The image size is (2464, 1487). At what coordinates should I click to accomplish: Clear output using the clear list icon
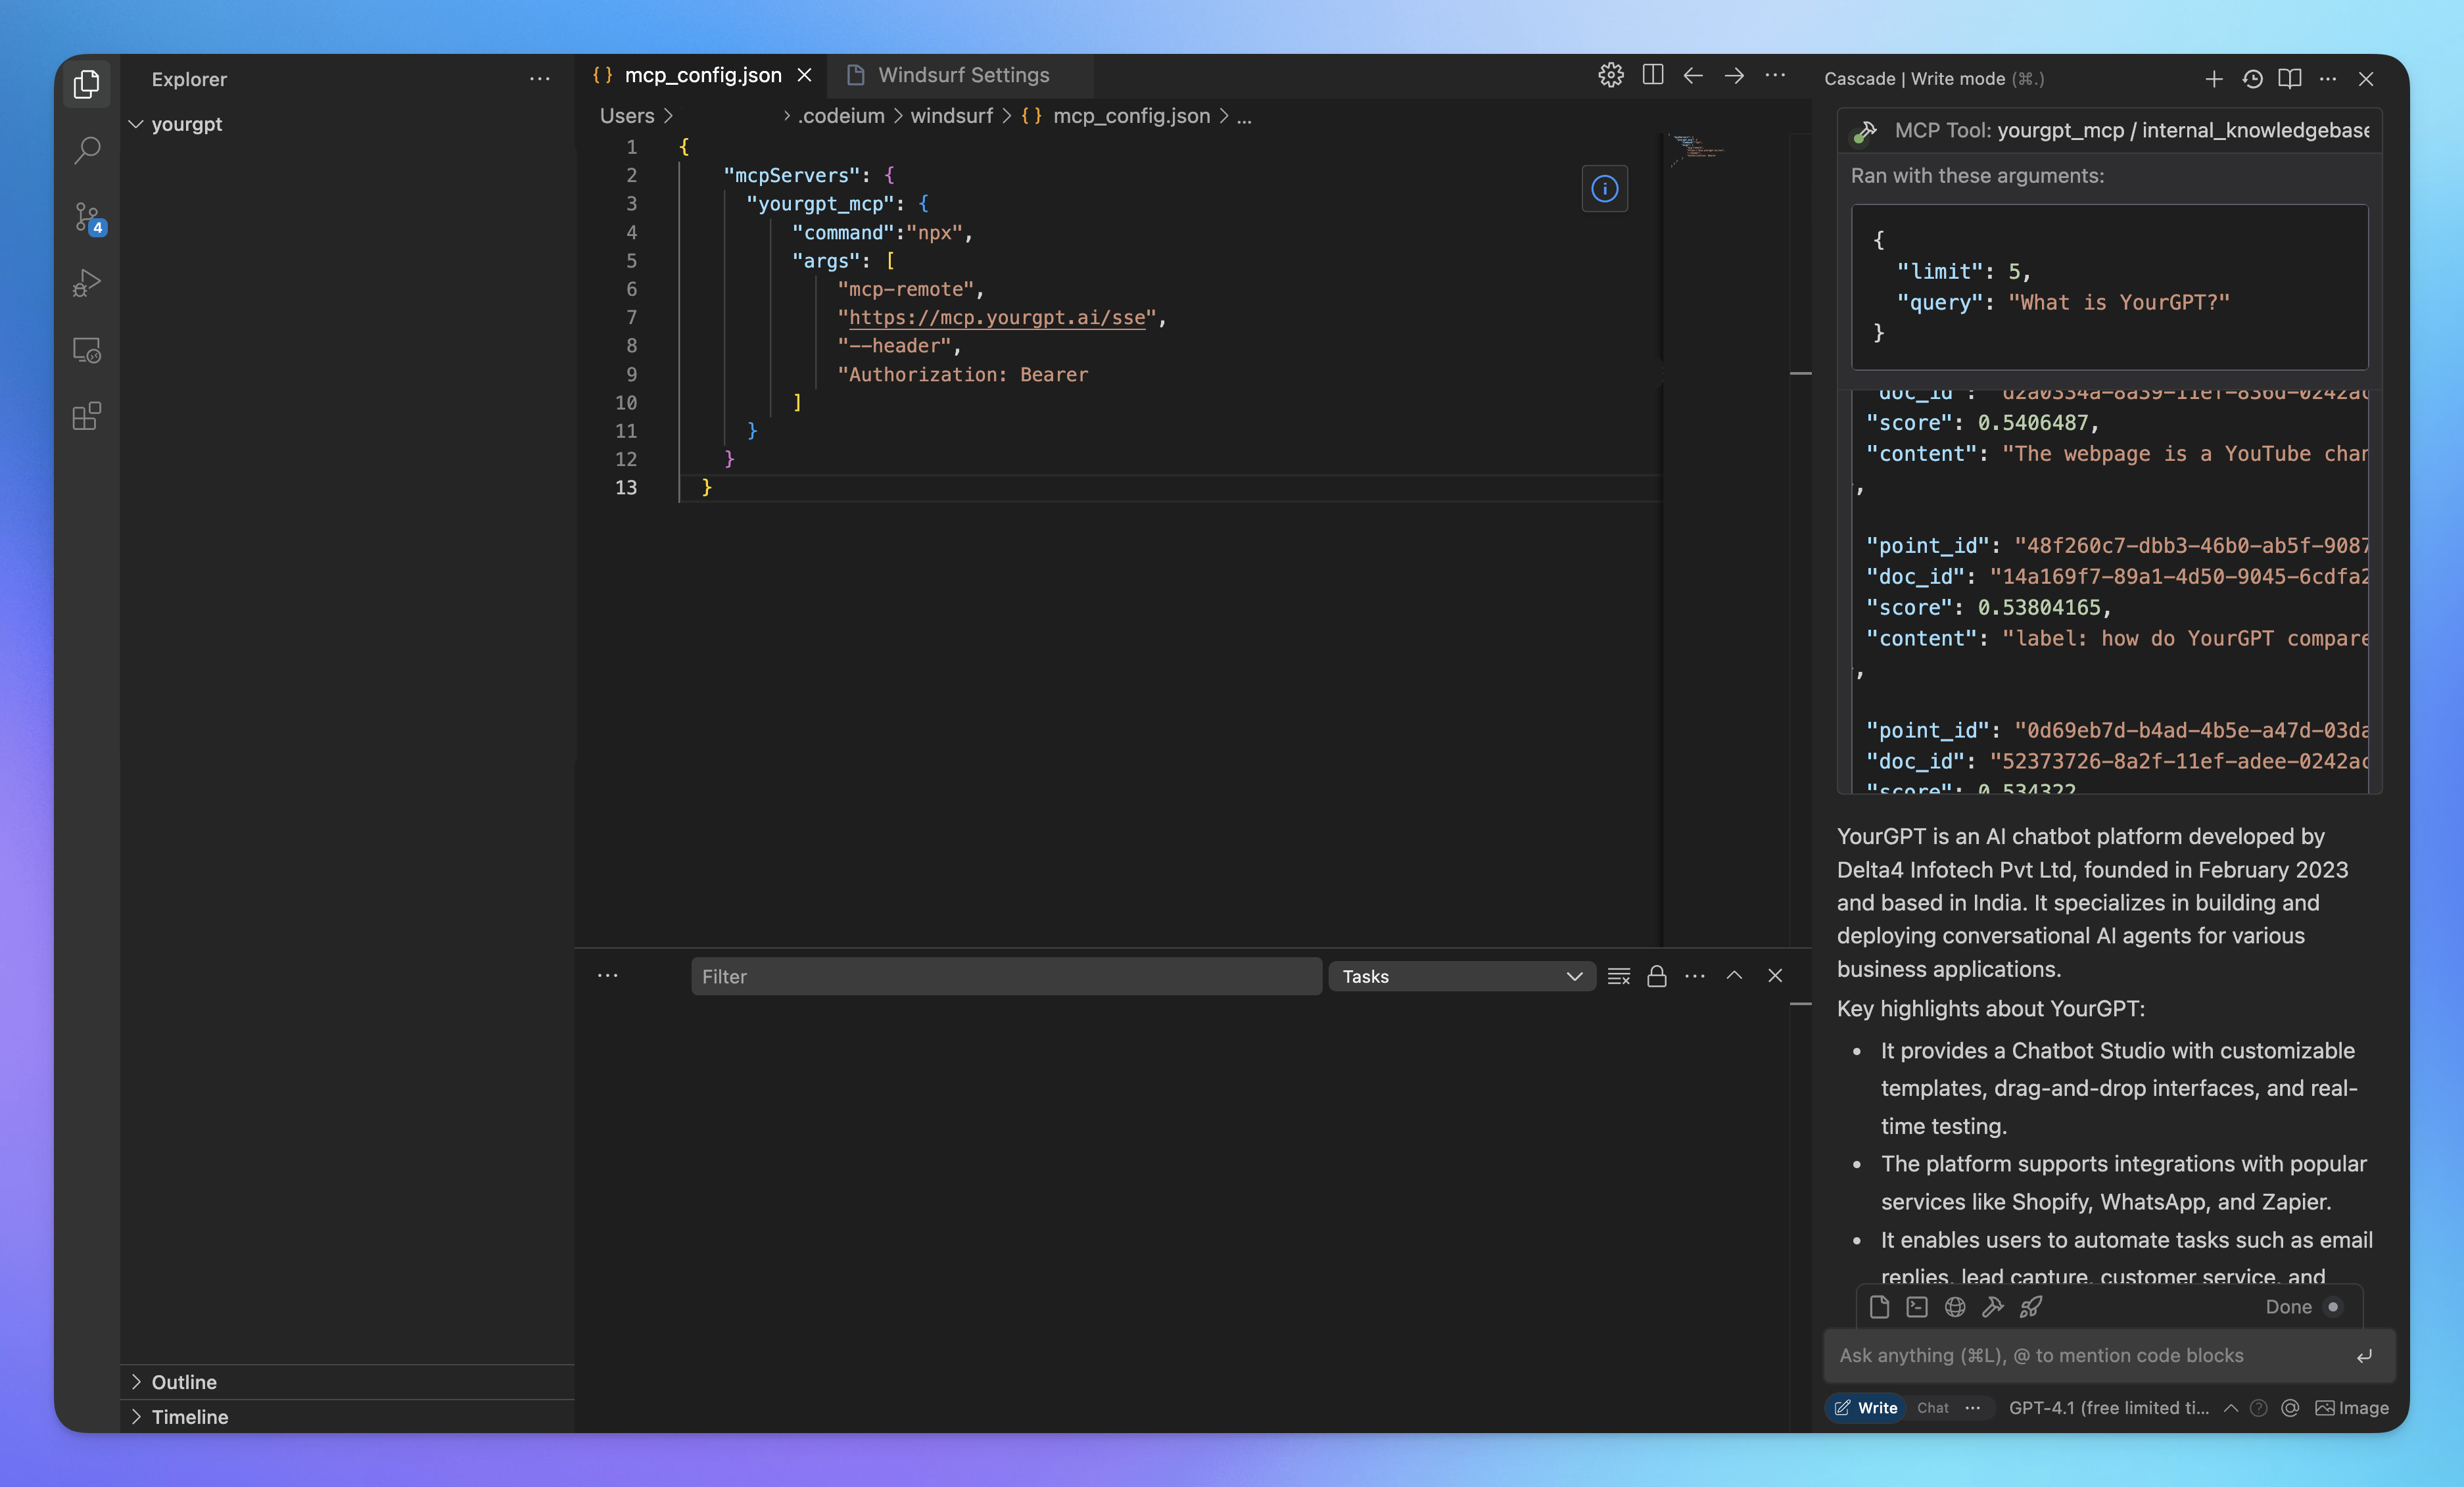point(1618,976)
